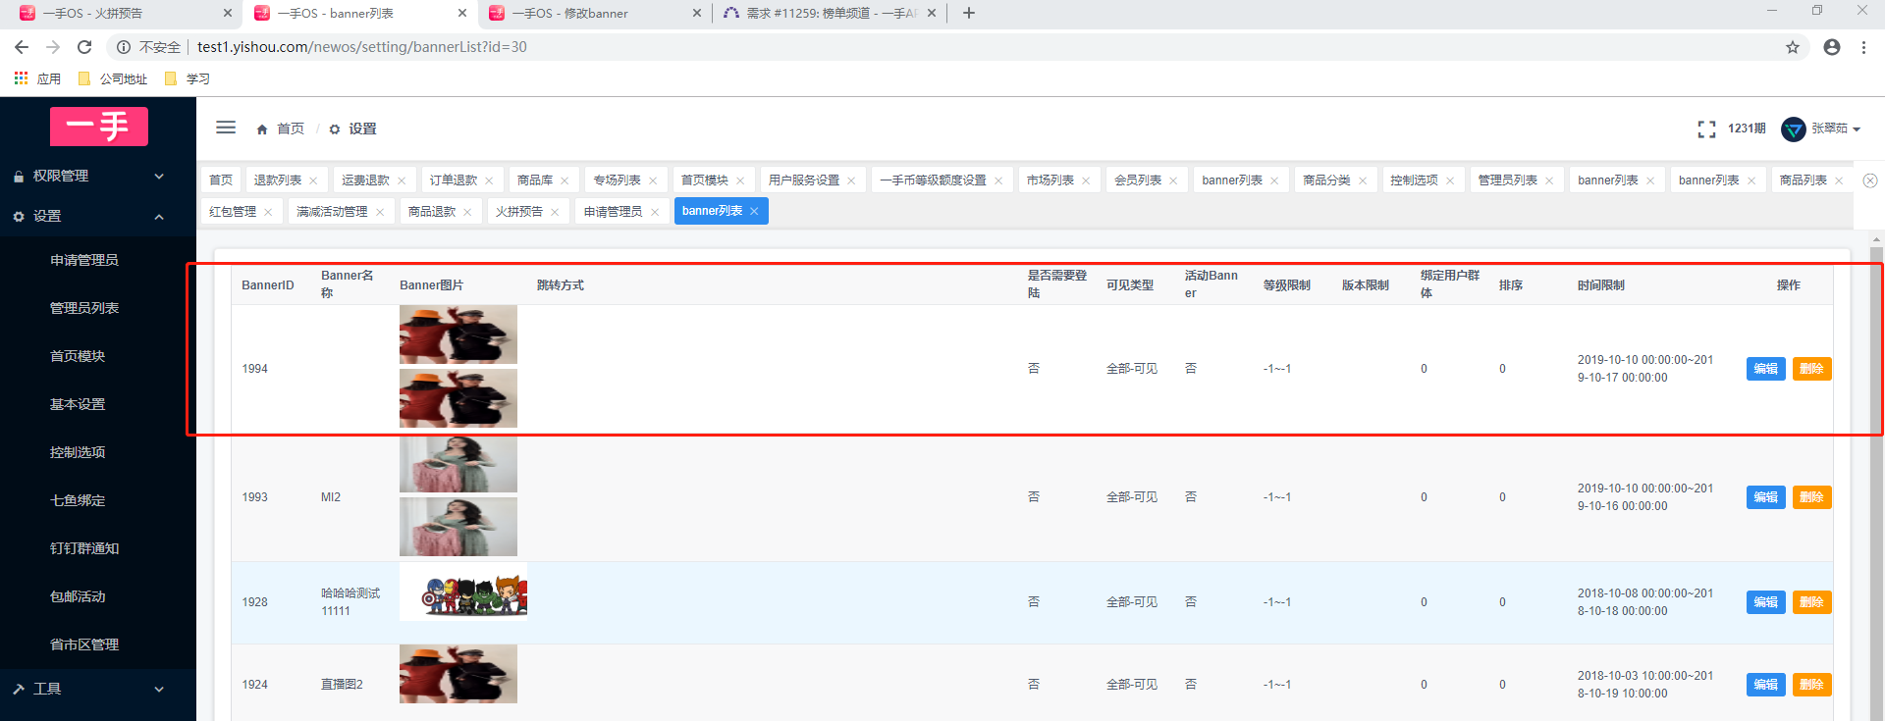Open 省市区管理 in sidebar
Viewport: 1885px width, 721px height.
84,644
